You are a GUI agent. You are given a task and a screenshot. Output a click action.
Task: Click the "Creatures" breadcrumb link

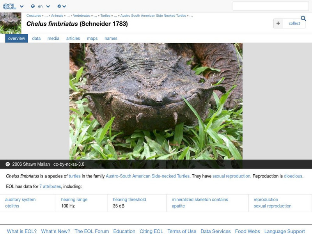(x=34, y=15)
